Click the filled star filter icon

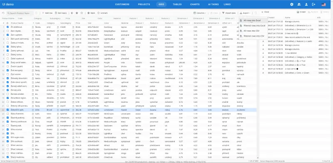[77, 13]
